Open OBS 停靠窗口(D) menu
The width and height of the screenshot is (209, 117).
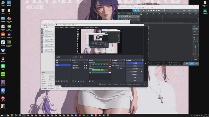click(x=72, y=27)
